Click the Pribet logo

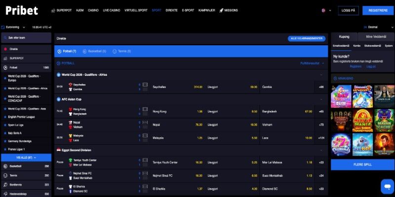point(22,11)
